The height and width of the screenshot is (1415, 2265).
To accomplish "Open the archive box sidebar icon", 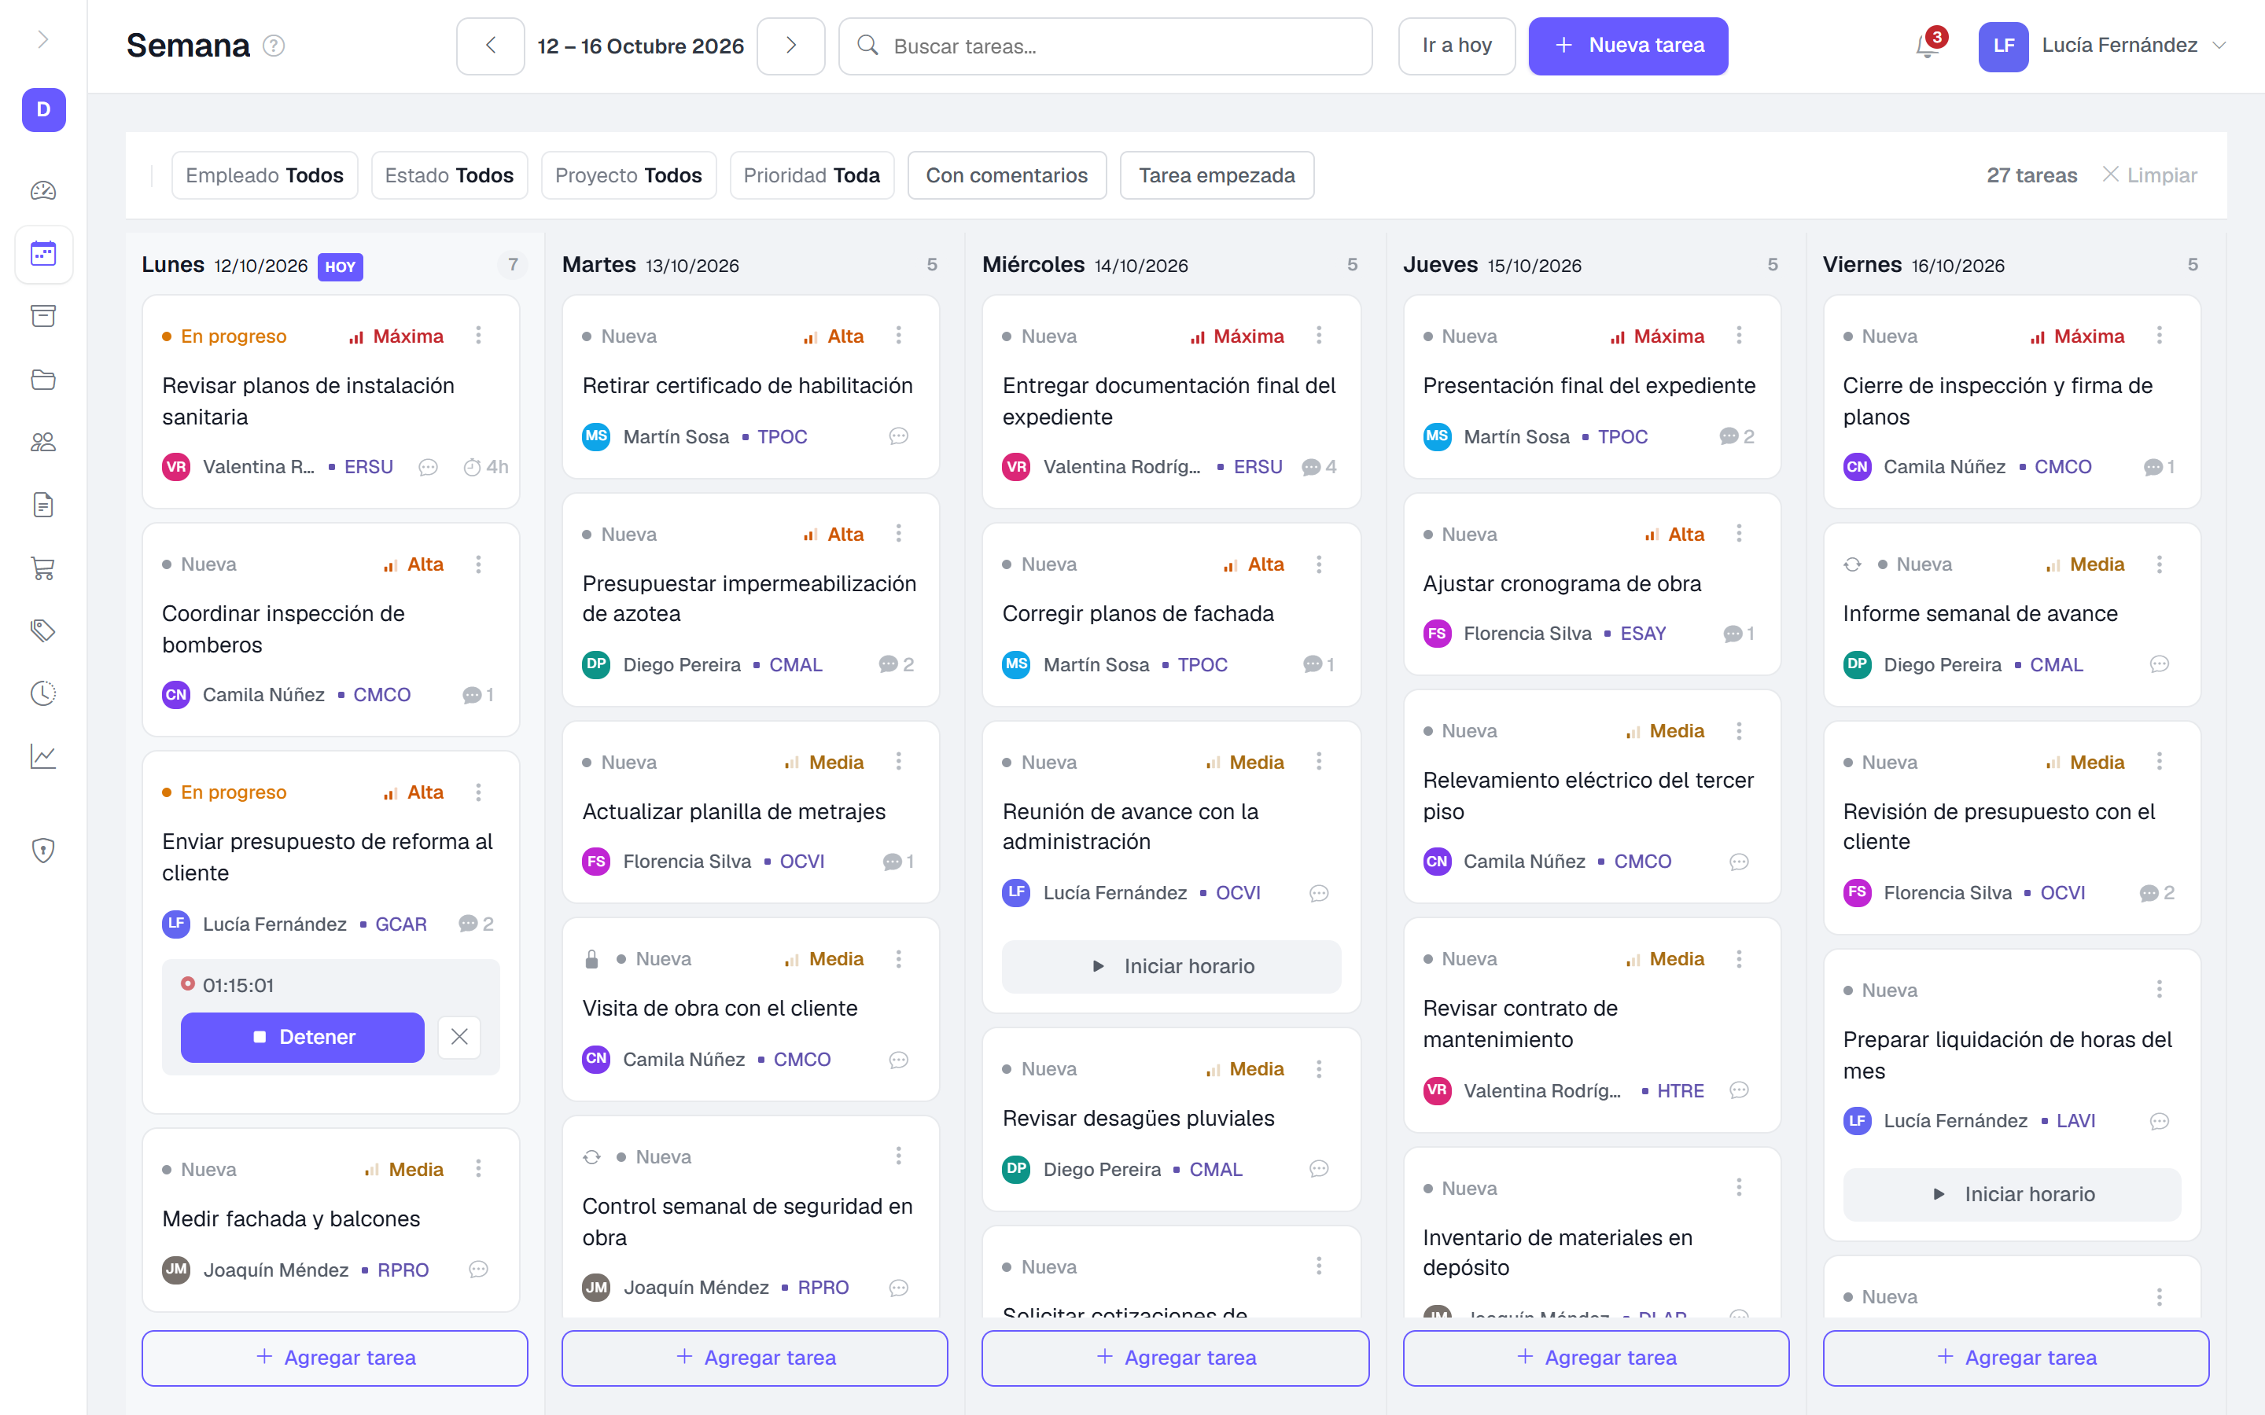I will pyautogui.click(x=43, y=316).
